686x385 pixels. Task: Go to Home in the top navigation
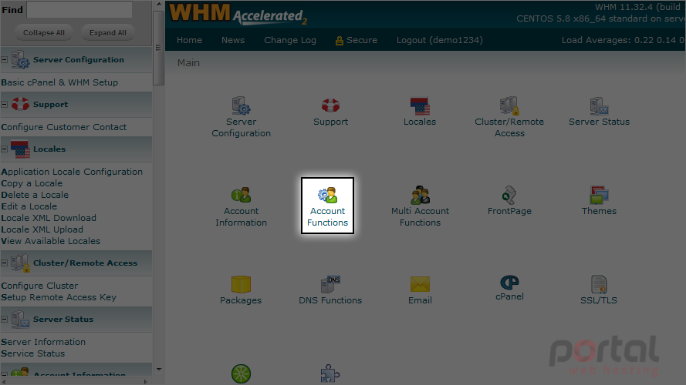click(x=189, y=40)
